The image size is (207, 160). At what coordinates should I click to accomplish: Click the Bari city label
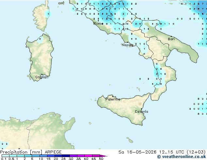click(171, 39)
